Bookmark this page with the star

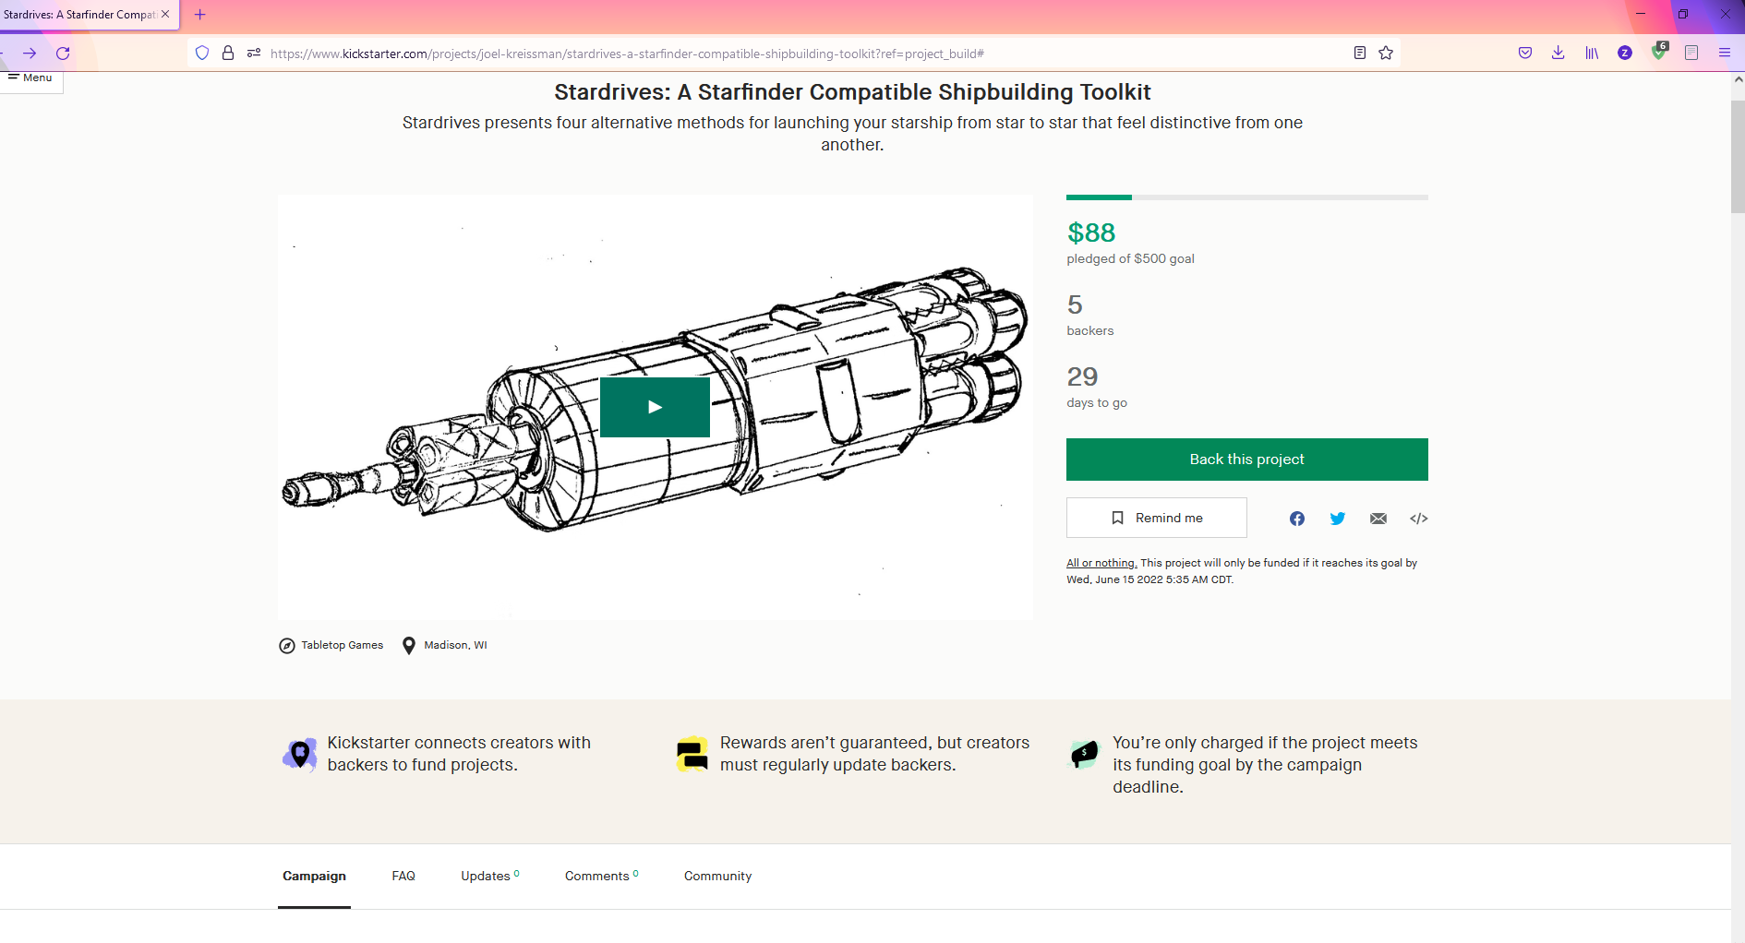click(1386, 54)
